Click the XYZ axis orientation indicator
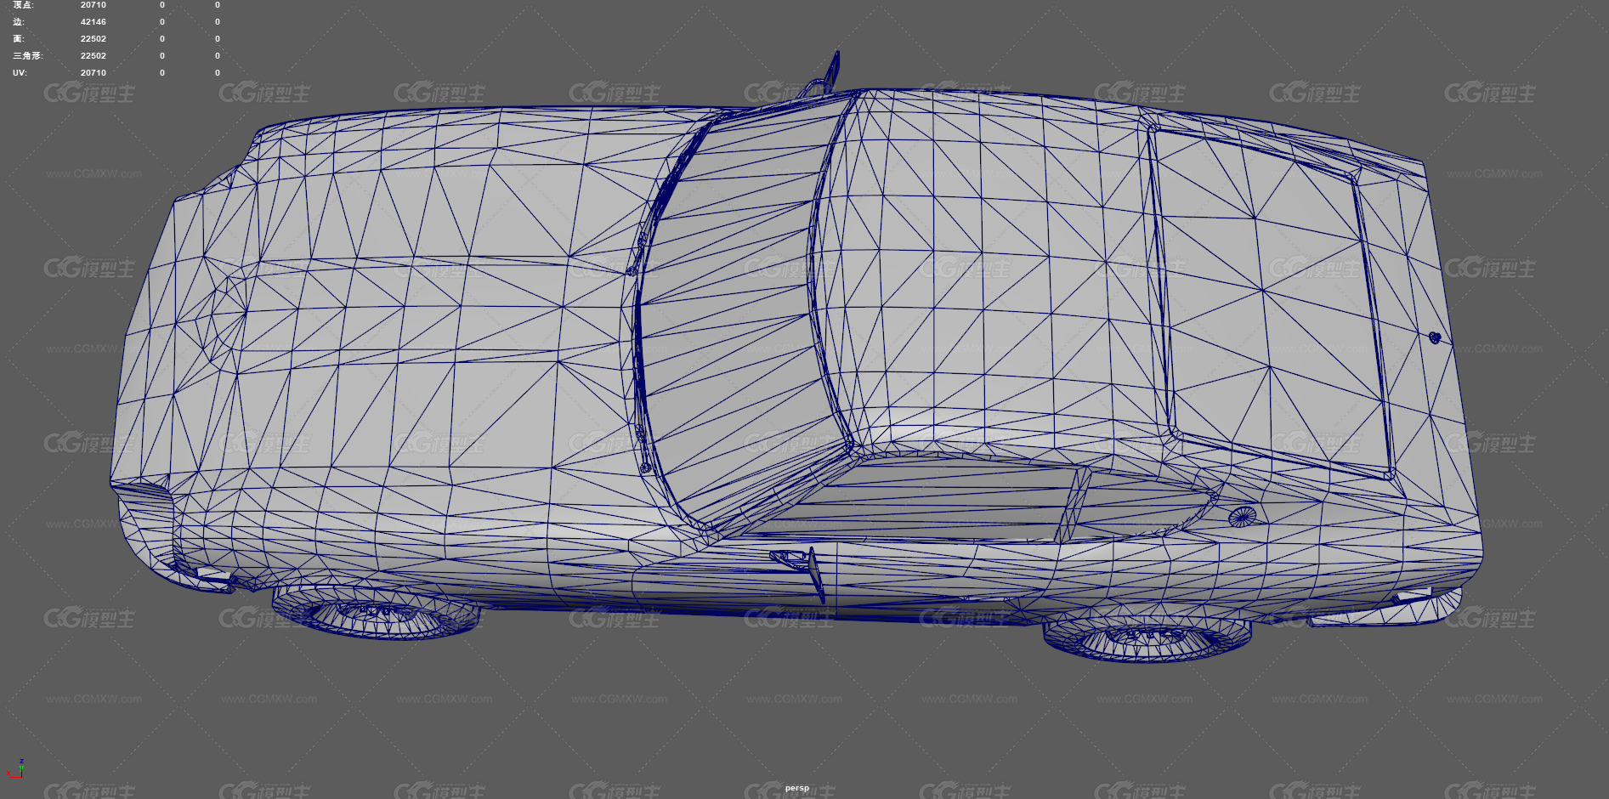1609x799 pixels. [x=14, y=768]
